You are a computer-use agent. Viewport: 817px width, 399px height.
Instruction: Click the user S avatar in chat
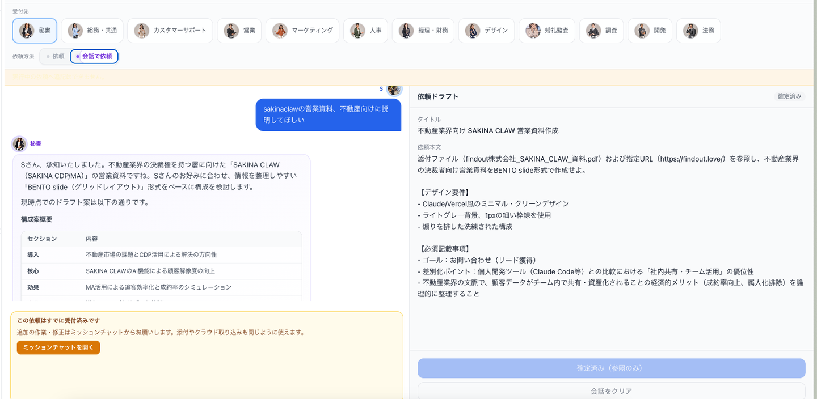pyautogui.click(x=394, y=89)
